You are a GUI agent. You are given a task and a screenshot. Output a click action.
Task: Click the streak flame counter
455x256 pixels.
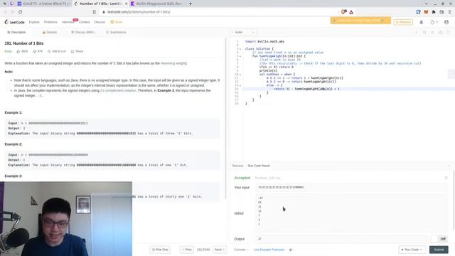click(434, 22)
